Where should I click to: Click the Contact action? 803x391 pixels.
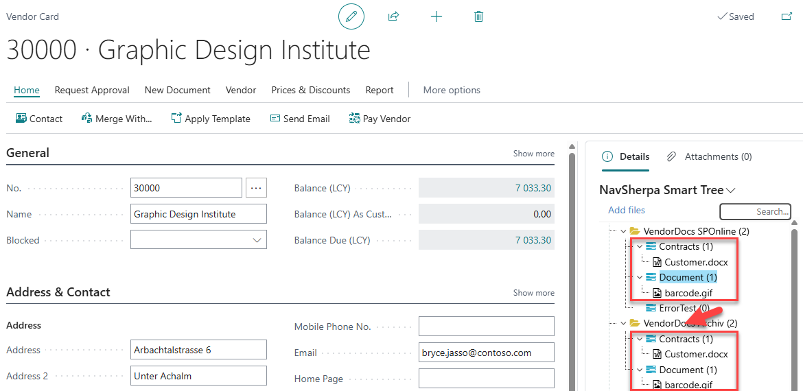click(39, 119)
